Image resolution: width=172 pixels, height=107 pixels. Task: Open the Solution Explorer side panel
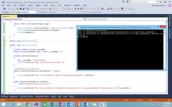point(170,21)
